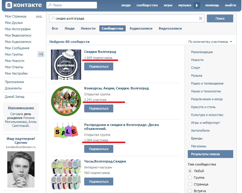Select the Рекомендации category filter
This screenshot has width=242, height=193.
point(202,52)
